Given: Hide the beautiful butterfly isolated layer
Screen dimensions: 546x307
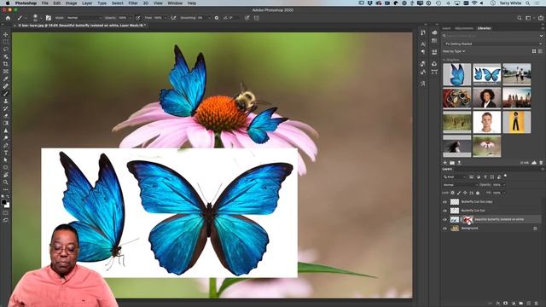Looking at the screenshot, I should (444, 220).
